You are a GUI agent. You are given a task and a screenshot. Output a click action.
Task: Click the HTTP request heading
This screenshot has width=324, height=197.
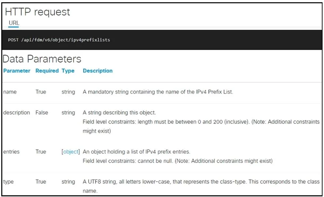[x=37, y=12]
